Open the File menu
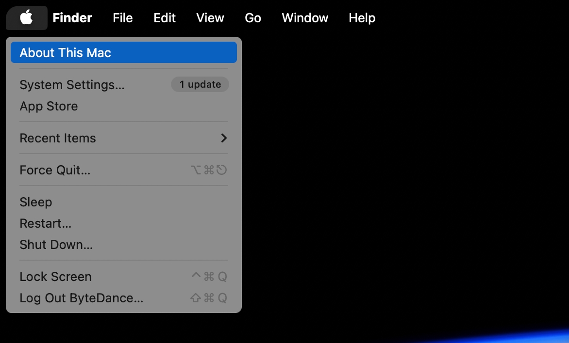Image resolution: width=569 pixels, height=343 pixels. click(122, 18)
